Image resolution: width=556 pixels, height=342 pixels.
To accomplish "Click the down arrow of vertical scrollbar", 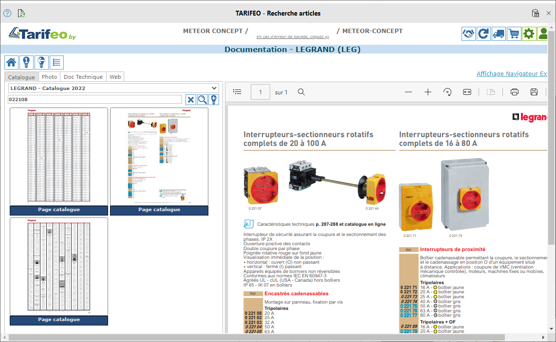I will 552,329.
